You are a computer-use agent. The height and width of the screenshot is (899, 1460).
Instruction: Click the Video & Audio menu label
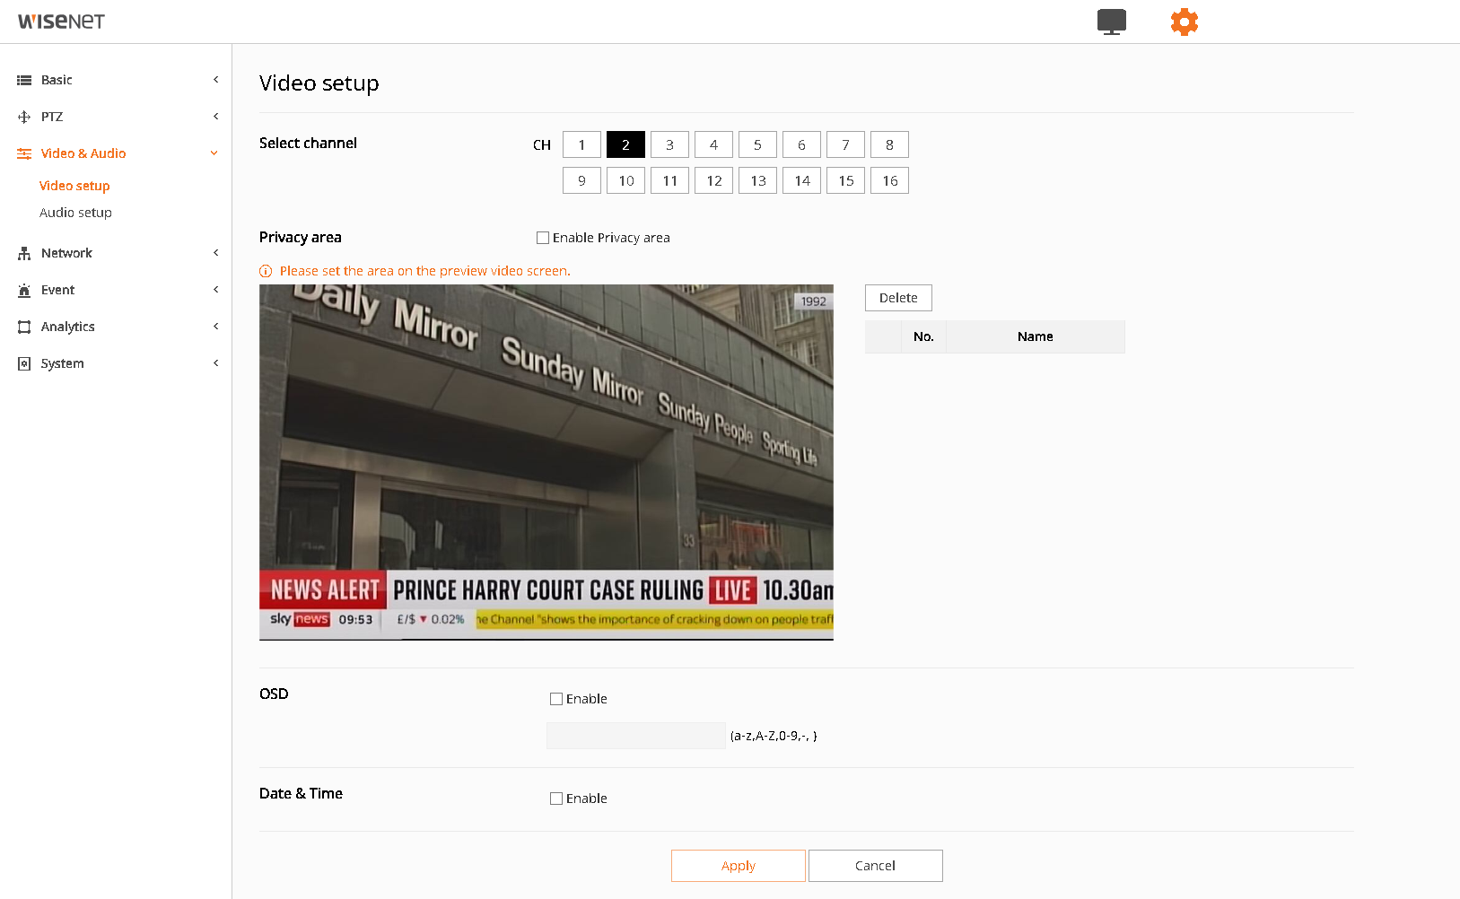(x=83, y=153)
